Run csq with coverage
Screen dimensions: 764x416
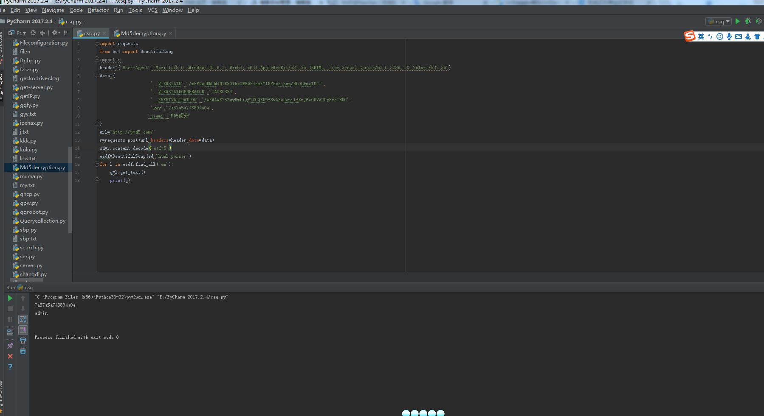tap(759, 21)
